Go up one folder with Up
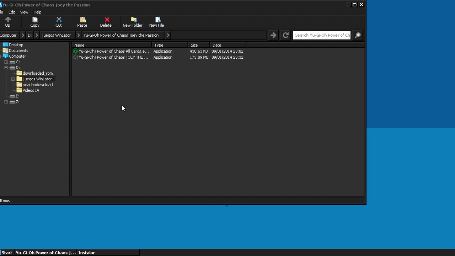The image size is (455, 256). click(x=8, y=22)
